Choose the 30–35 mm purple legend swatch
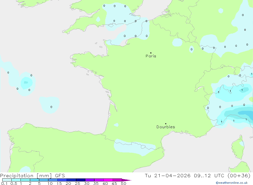Viewport: 253px width, 185px height. [x=90, y=180]
